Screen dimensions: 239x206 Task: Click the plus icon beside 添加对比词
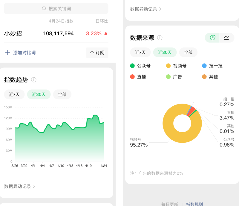click(7, 52)
